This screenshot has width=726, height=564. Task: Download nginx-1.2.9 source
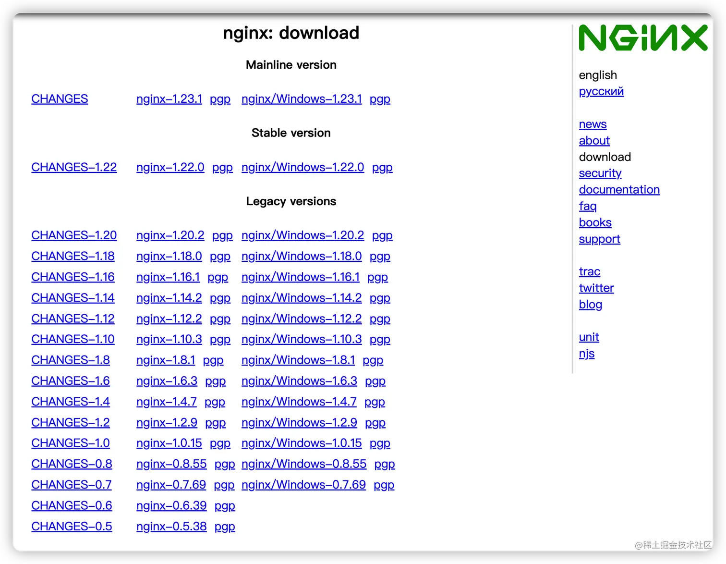[167, 423]
